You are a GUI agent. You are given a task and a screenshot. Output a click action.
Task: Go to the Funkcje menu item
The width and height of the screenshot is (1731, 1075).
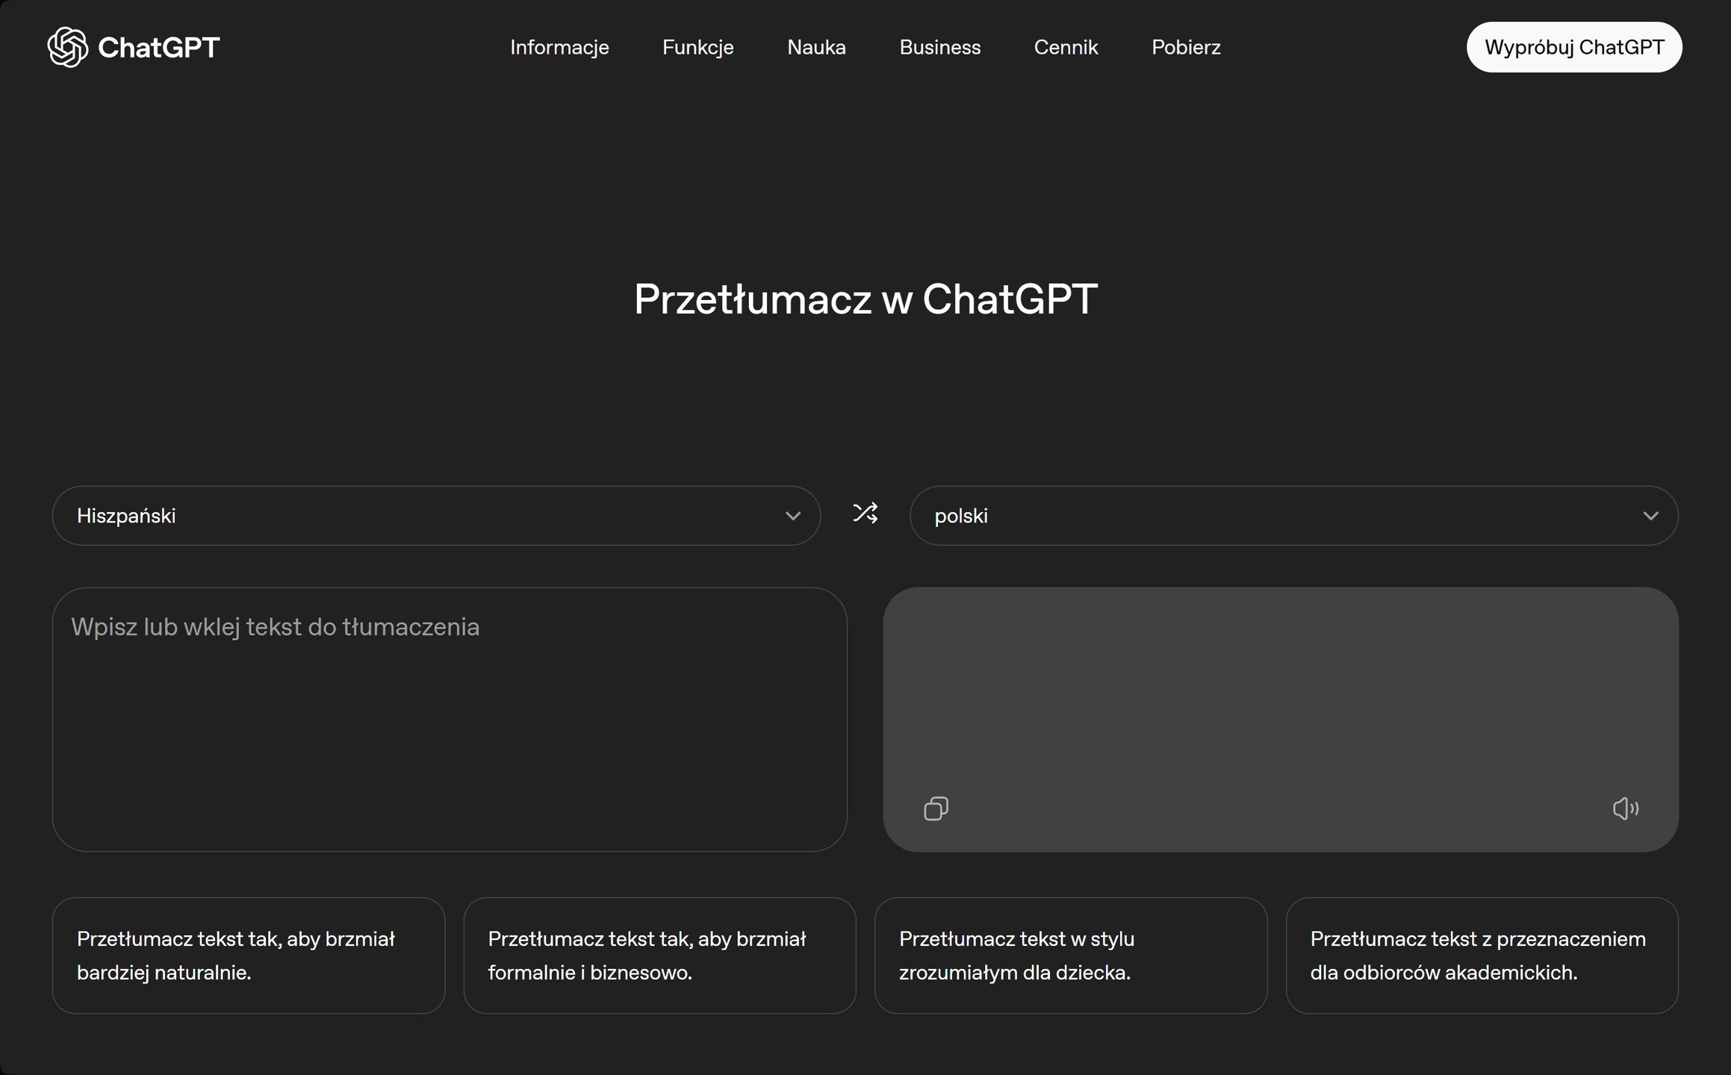pos(697,47)
